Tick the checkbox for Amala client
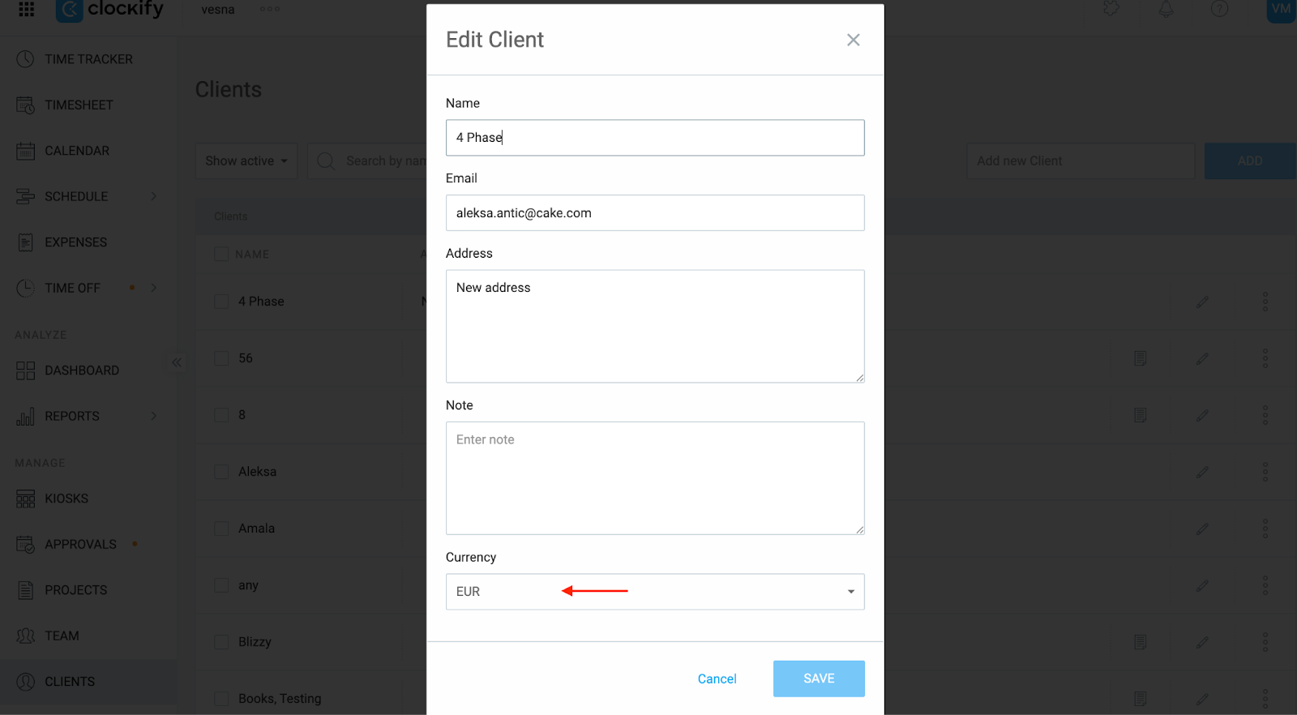1297x715 pixels. 221,529
